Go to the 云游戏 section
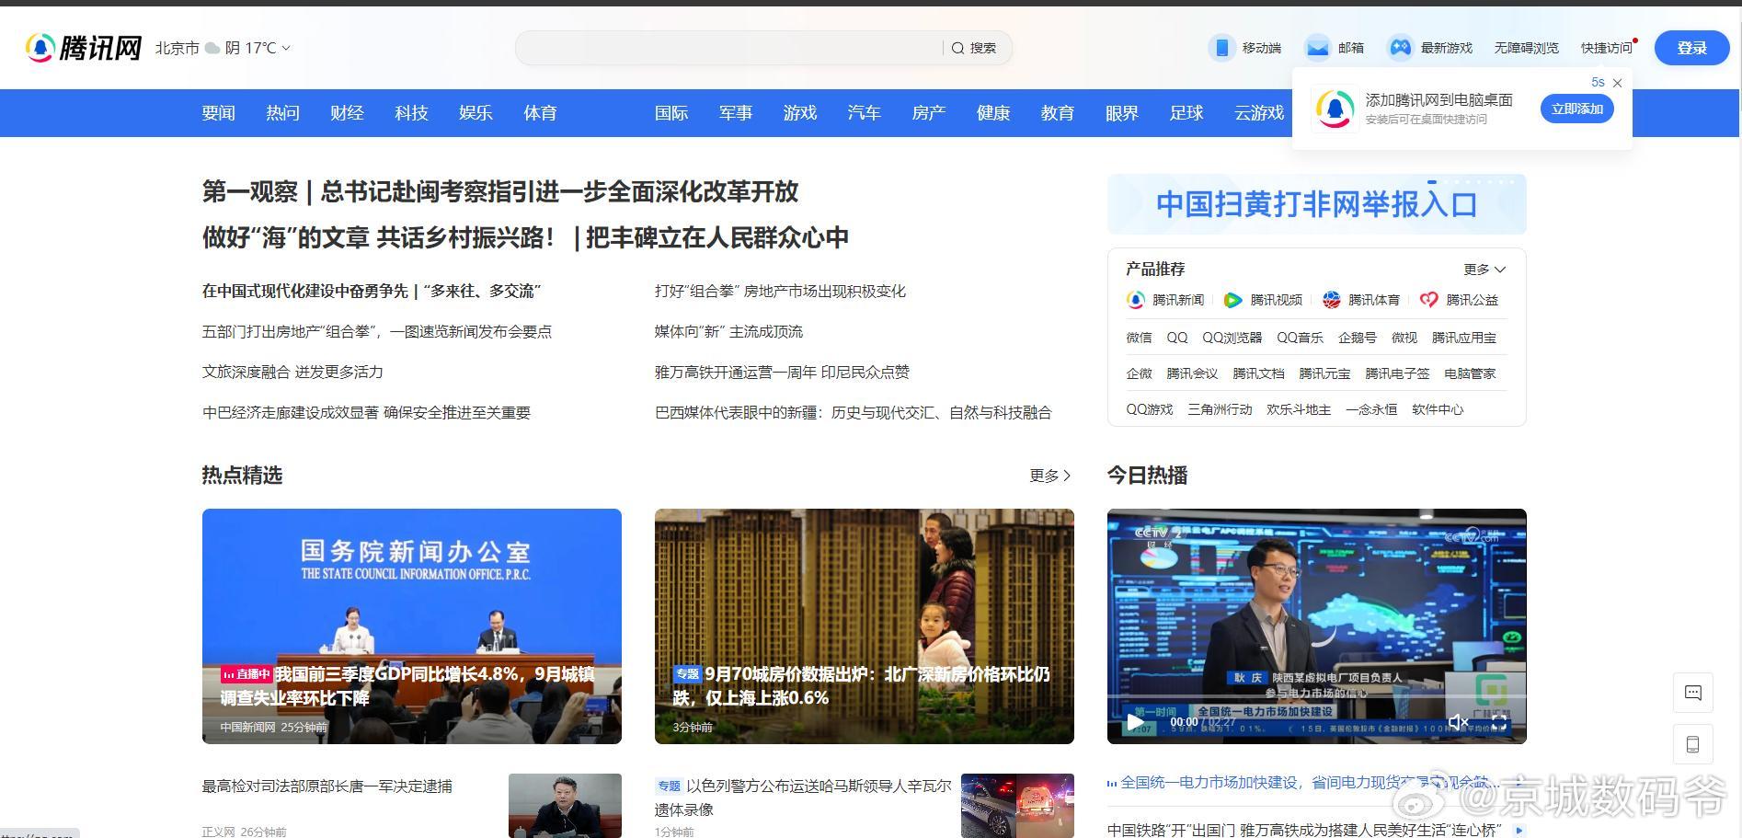1742x838 pixels. 1259,113
